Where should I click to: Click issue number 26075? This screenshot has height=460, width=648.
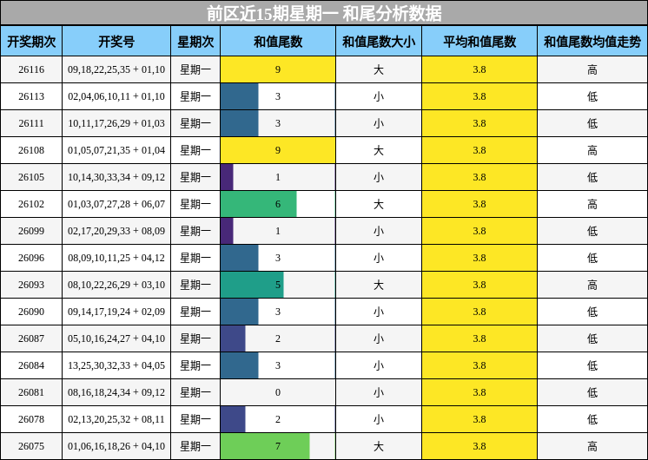[x=31, y=446]
